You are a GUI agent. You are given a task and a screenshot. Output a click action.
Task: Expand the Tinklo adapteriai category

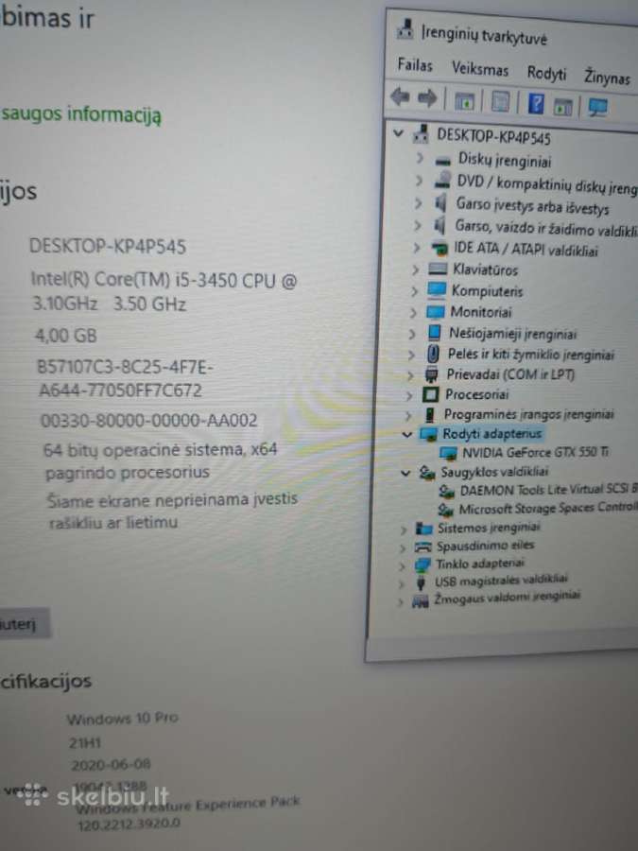(x=402, y=565)
